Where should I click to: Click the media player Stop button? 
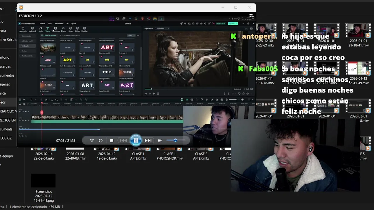(112, 141)
